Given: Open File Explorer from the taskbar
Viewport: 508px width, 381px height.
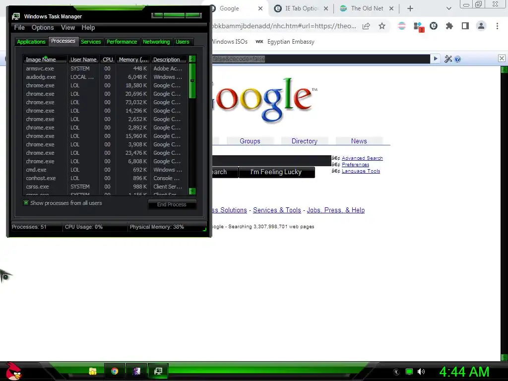Looking at the screenshot, I should (93, 371).
